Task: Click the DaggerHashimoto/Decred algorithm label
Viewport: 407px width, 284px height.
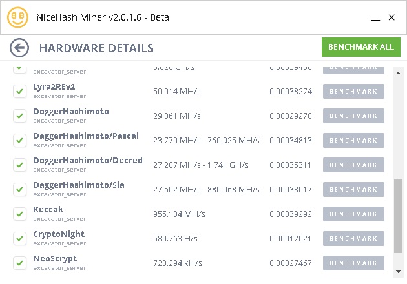Action: pyautogui.click(x=88, y=161)
